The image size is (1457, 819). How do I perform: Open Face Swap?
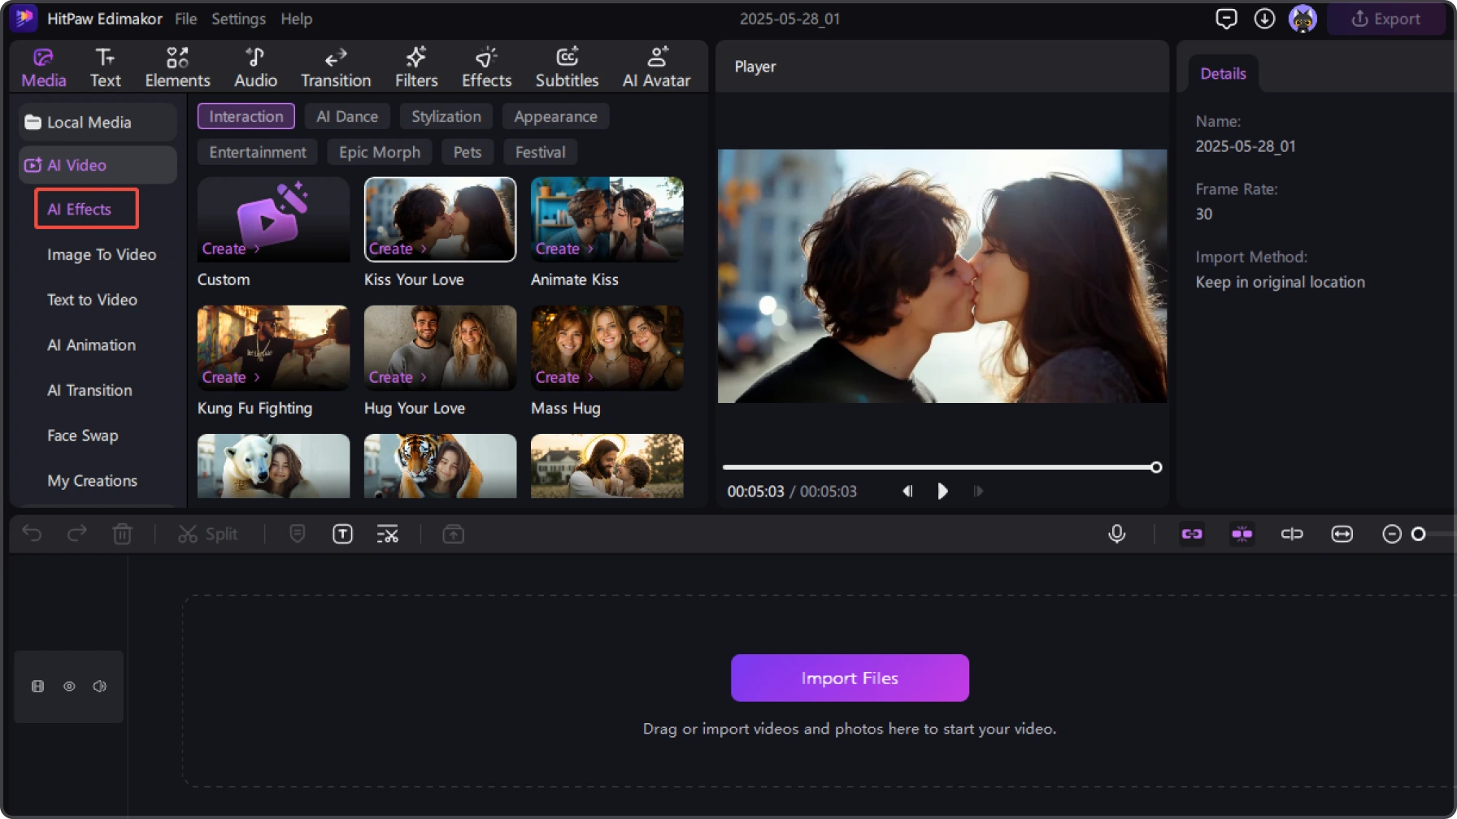[x=82, y=435]
